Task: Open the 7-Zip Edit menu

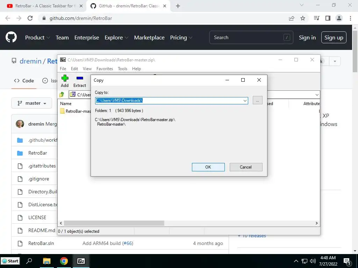Action: pos(74,69)
